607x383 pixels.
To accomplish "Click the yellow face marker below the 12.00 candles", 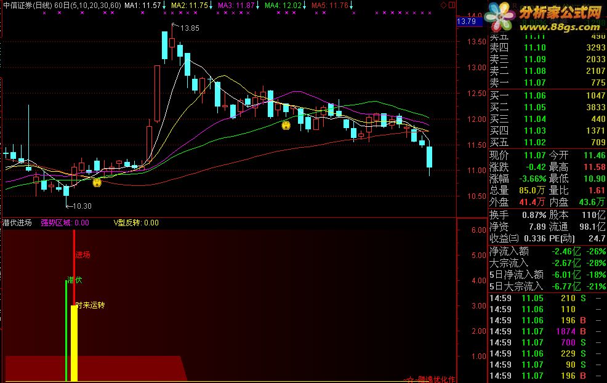I will click(286, 125).
